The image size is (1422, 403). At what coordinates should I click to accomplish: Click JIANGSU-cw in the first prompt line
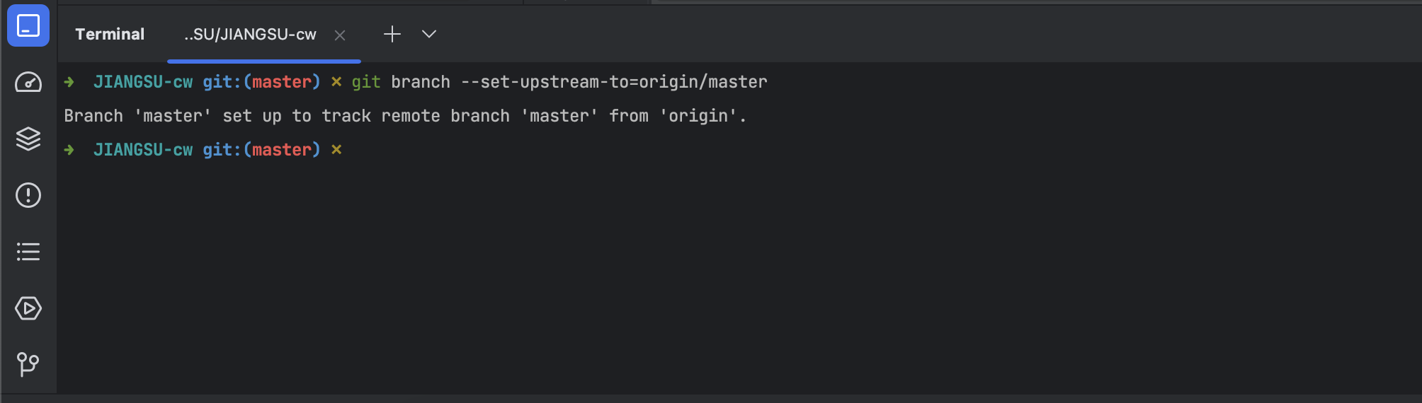(143, 82)
